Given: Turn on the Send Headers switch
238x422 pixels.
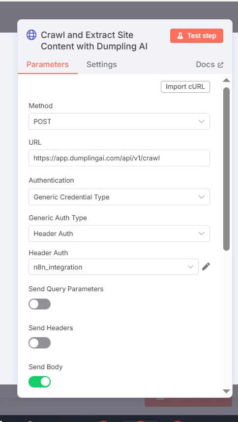Looking at the screenshot, I should point(40,343).
